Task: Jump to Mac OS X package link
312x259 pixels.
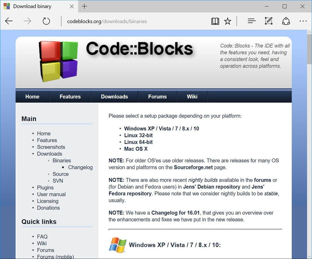Action: pyautogui.click(x=136, y=149)
